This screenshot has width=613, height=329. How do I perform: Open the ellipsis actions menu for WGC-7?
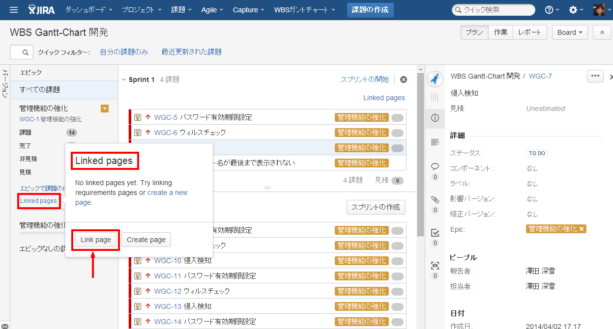pyautogui.click(x=595, y=76)
